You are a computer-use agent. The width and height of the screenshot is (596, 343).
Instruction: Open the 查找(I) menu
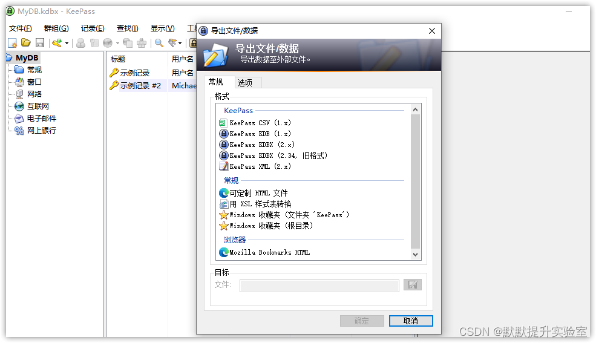click(x=127, y=28)
